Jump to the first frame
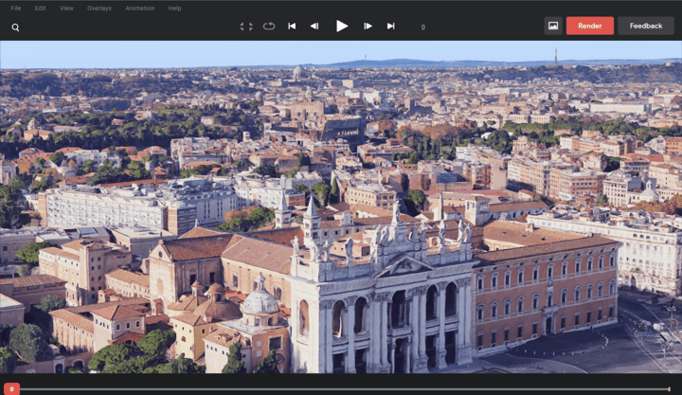The image size is (682, 395). coord(292,27)
